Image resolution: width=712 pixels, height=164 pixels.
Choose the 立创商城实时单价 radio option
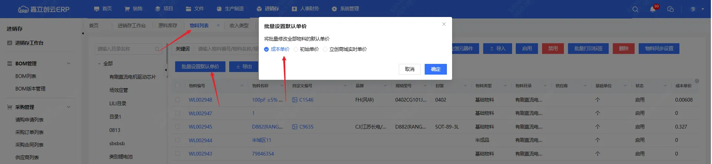click(x=325, y=49)
